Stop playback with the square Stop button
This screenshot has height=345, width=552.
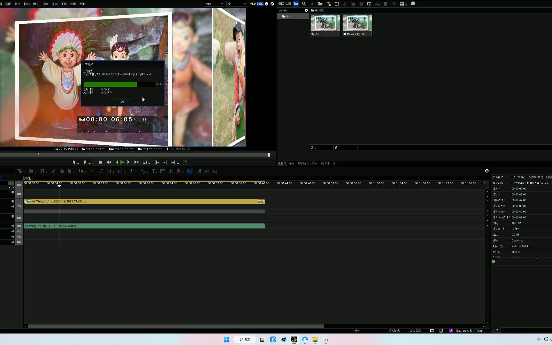(101, 162)
